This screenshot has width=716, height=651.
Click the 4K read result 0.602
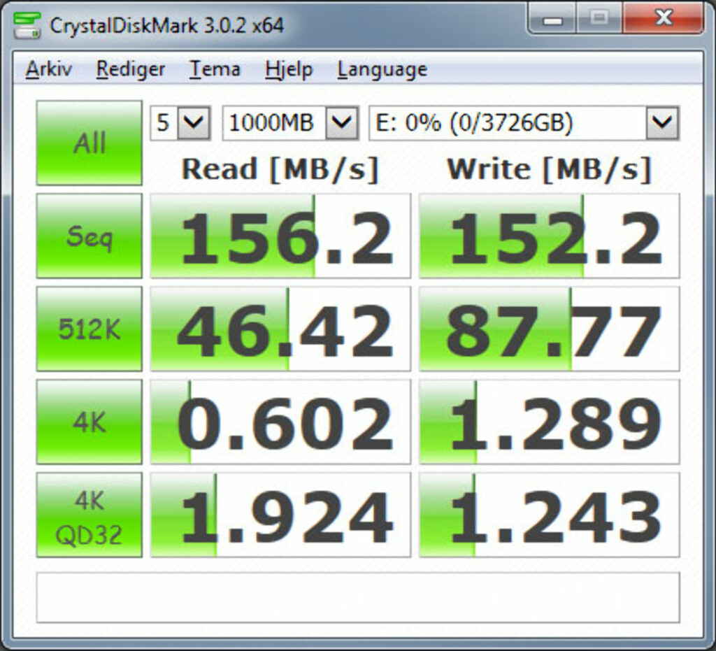tap(280, 422)
